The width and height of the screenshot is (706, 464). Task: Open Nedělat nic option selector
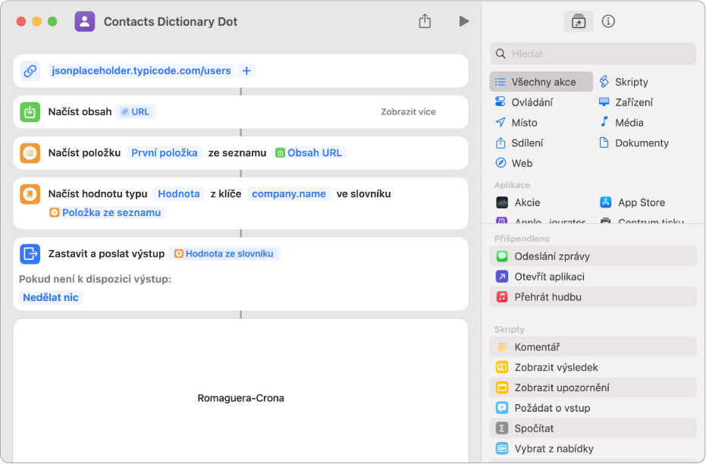[x=51, y=297]
